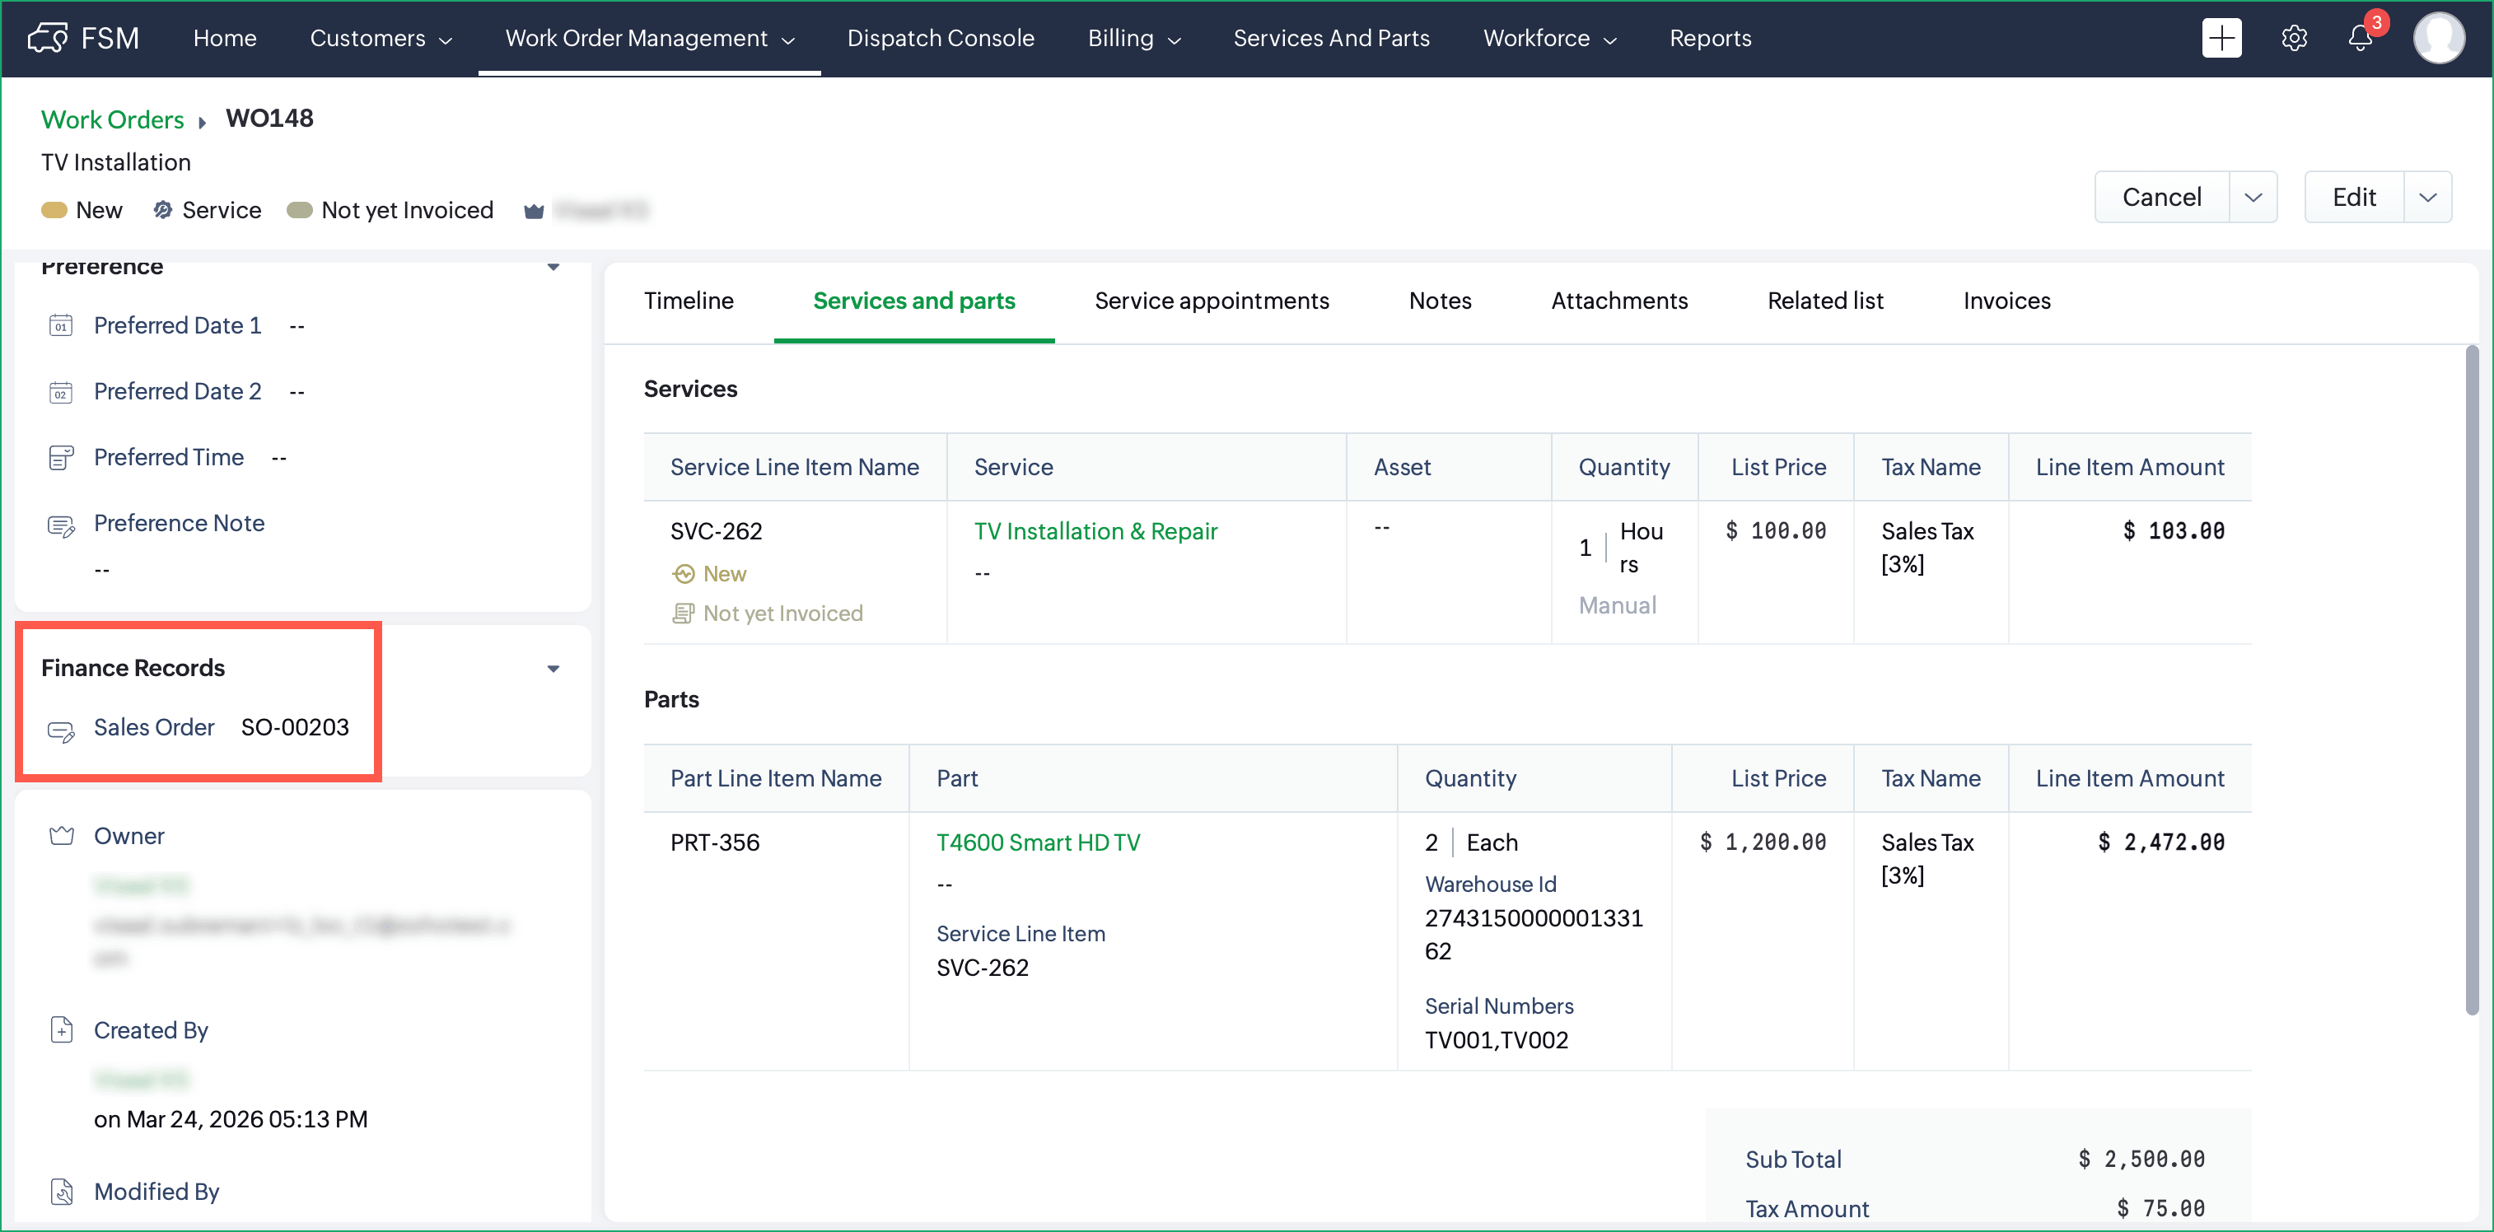Click the vertical scrollbar on right panel
The image size is (2494, 1232).
(x=2471, y=678)
